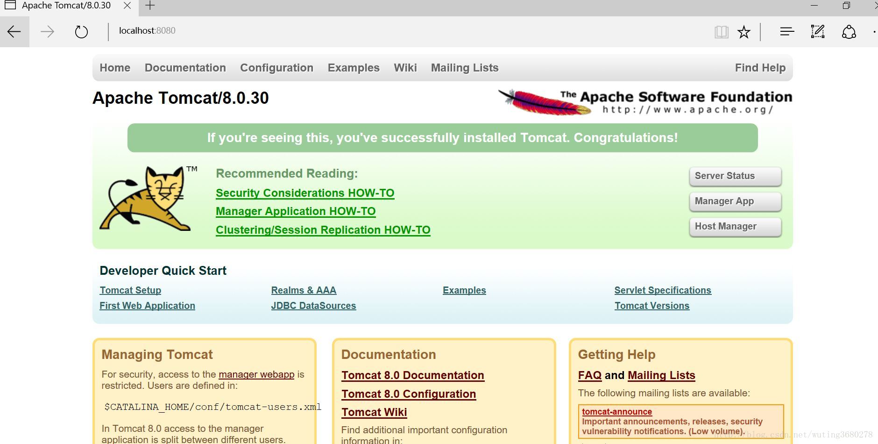
Task: Click Find Help in navigation bar
Action: [760, 68]
